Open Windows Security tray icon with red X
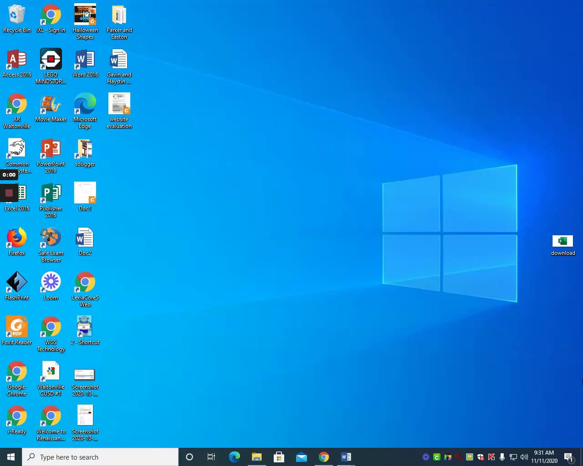Image resolution: width=583 pixels, height=466 pixels. [x=481, y=457]
